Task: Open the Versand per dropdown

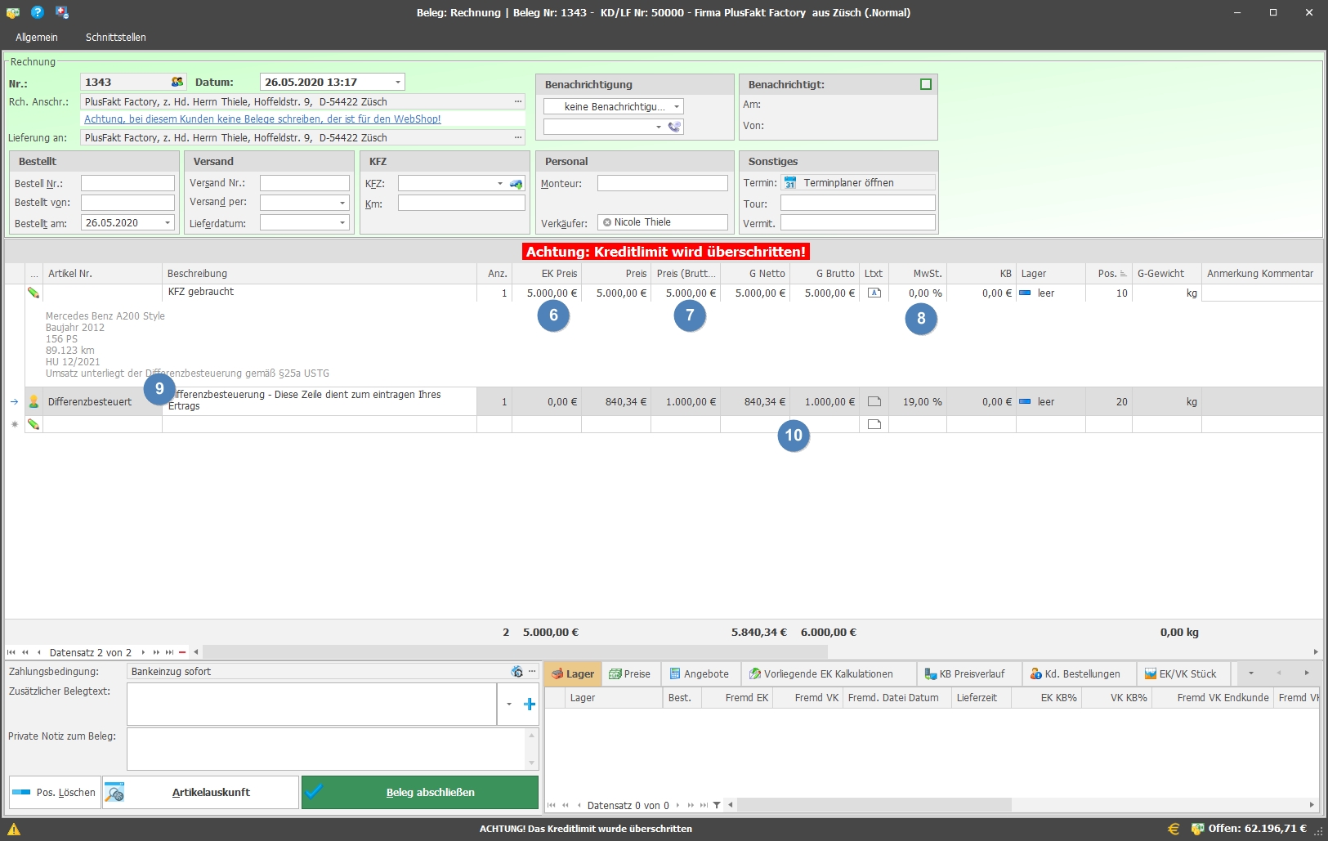Action: coord(342,202)
